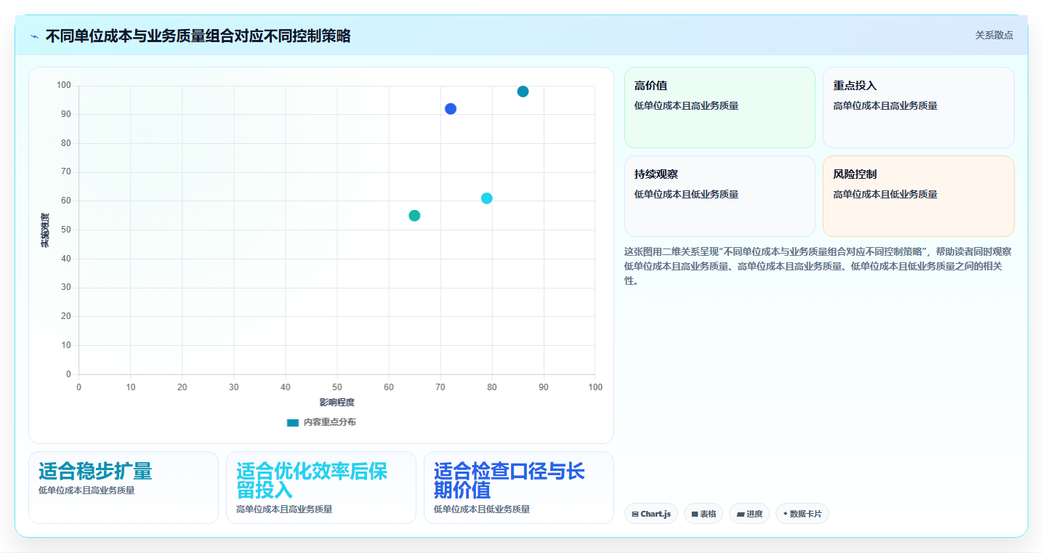Click the 关系散点 label in header
This screenshot has width=1043, height=553.
[x=994, y=35]
